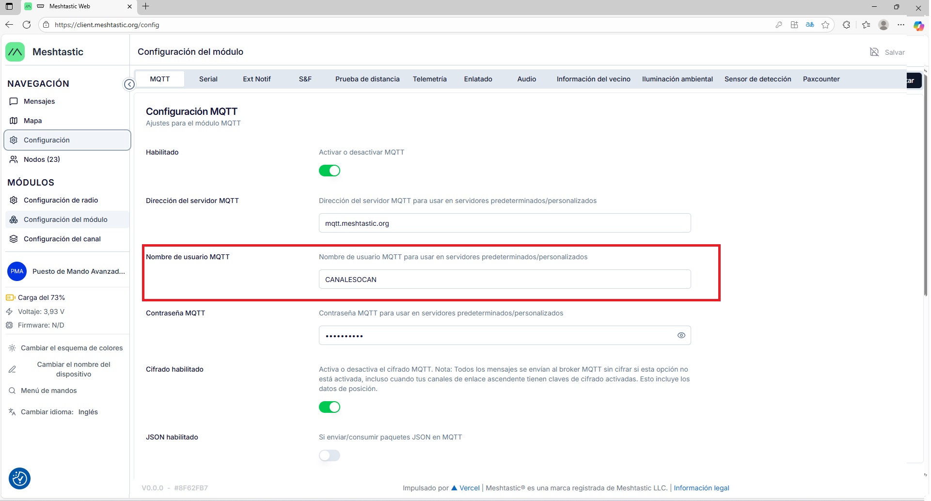Collapse the sidebar with the chevron button
The height and width of the screenshot is (501, 931).
[129, 84]
